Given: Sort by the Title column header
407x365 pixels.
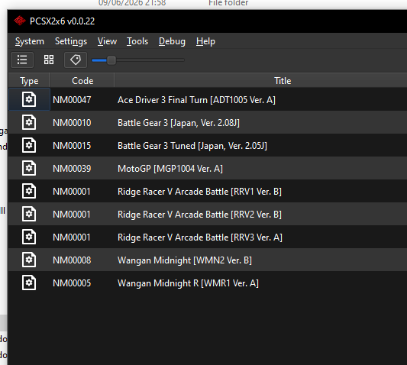Looking at the screenshot, I should click(x=283, y=81).
